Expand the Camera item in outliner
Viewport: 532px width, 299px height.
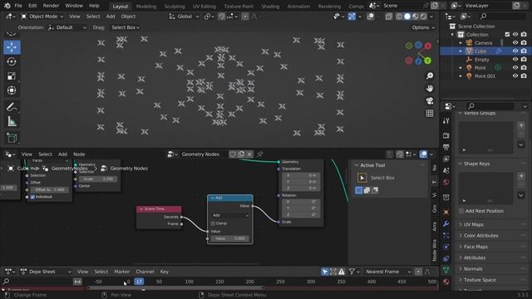(x=461, y=43)
